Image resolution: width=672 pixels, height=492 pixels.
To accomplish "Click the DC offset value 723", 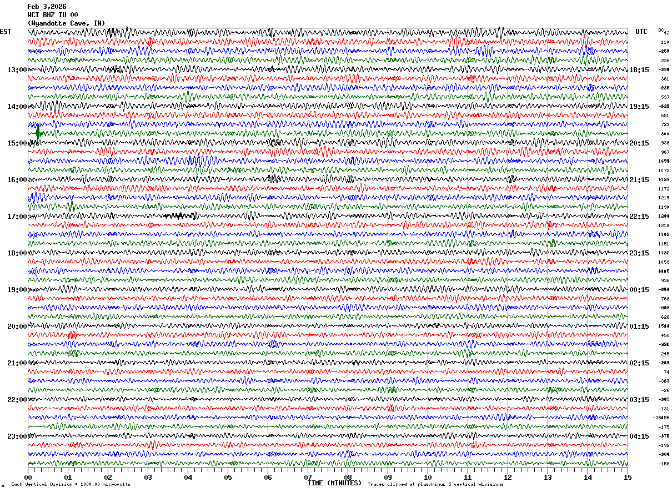I will [665, 124].
